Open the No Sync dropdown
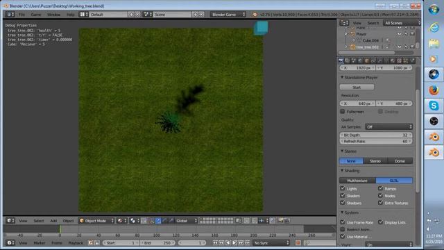The width and height of the screenshot is (444, 250). [x=271, y=242]
